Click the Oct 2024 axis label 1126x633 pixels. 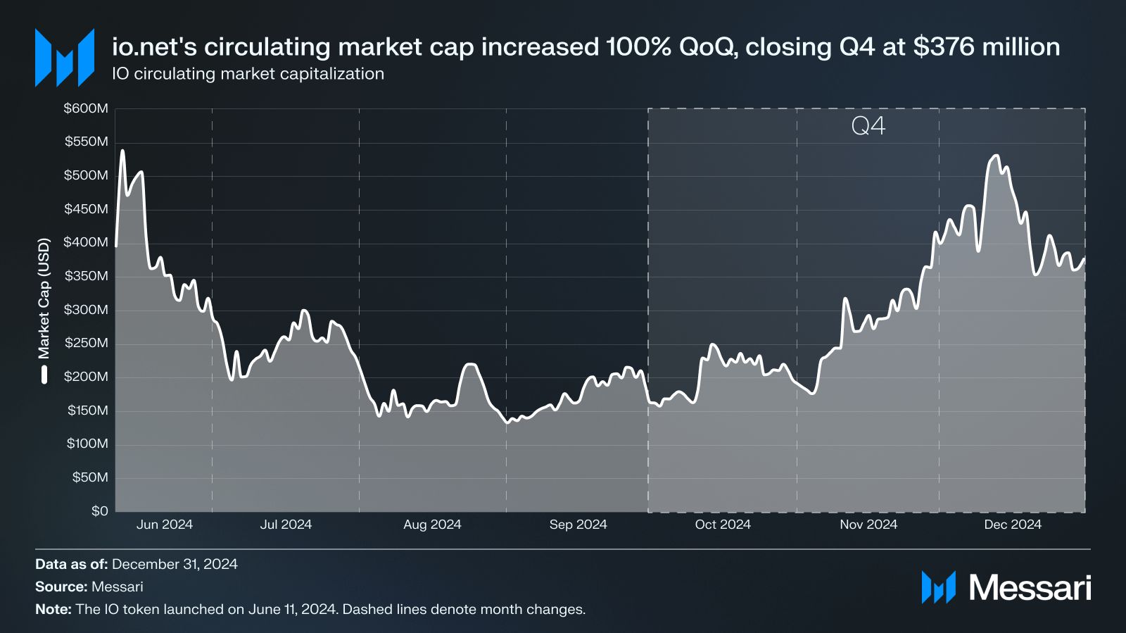coord(723,525)
